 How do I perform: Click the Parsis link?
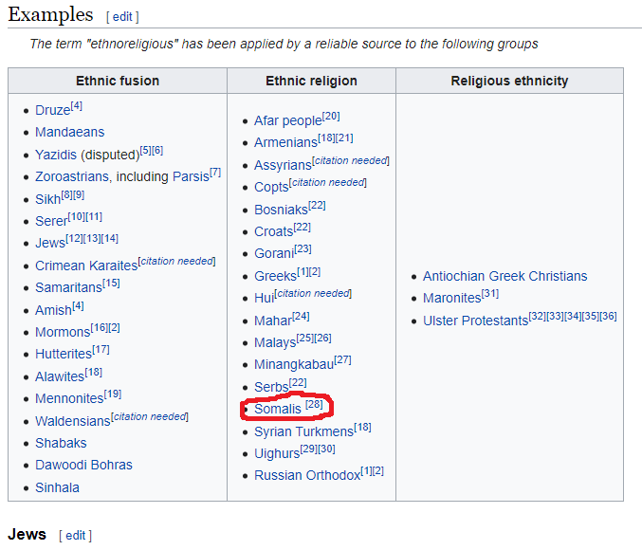(x=191, y=176)
